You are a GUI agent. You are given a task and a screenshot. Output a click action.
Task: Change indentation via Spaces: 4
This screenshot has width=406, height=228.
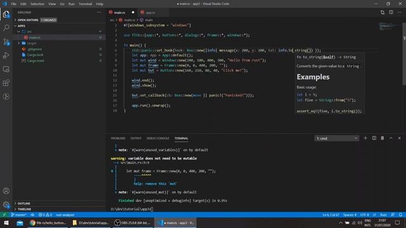coord(350,215)
